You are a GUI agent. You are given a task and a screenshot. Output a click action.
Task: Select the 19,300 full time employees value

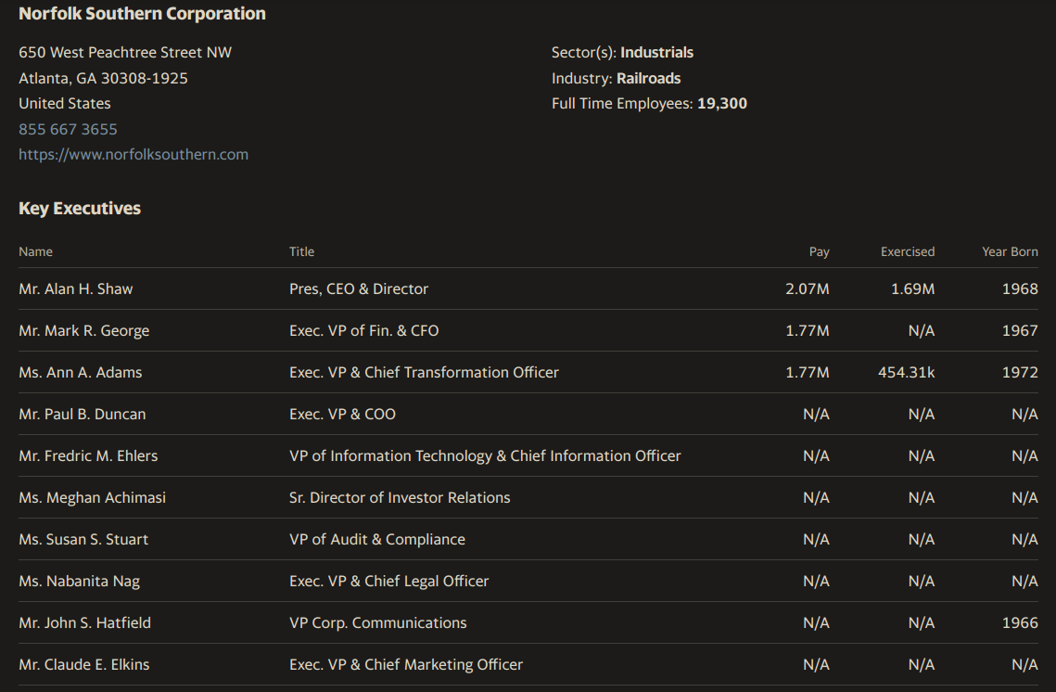point(722,104)
